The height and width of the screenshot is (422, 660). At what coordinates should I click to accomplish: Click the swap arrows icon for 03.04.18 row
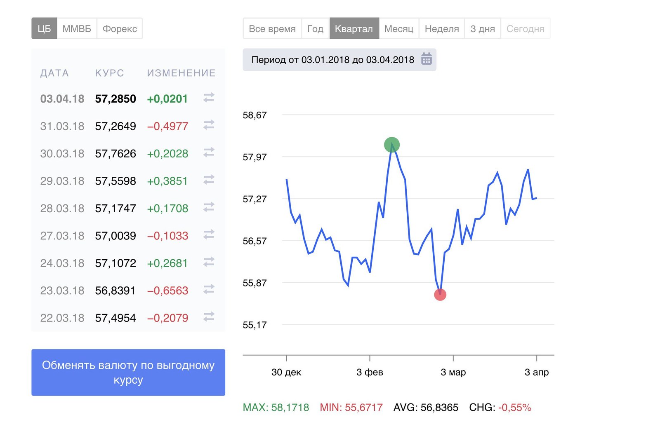tap(209, 98)
